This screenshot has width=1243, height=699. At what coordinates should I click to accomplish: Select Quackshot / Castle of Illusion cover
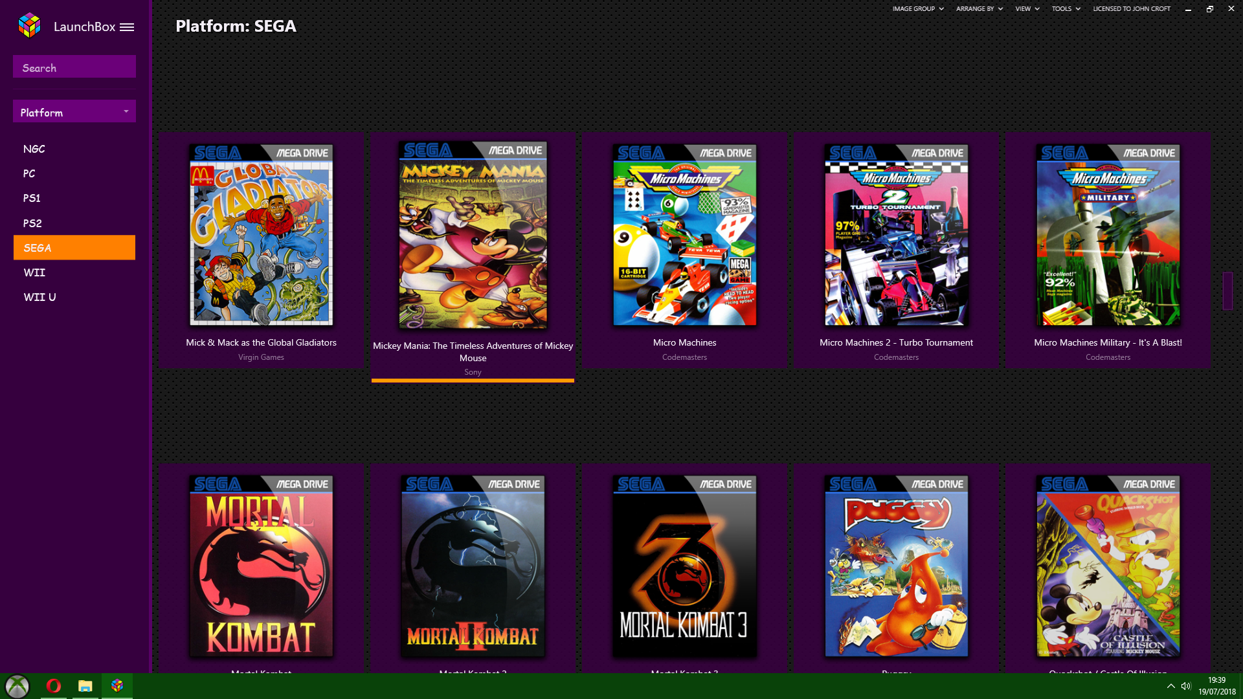1108,566
